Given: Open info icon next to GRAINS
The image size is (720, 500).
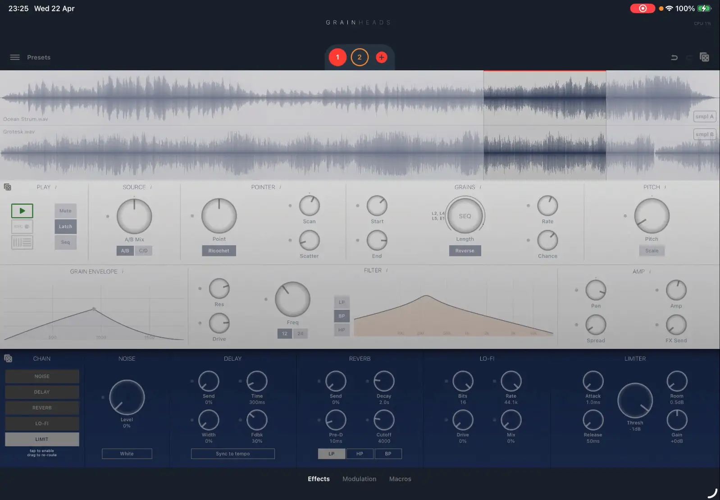Looking at the screenshot, I should coord(480,187).
